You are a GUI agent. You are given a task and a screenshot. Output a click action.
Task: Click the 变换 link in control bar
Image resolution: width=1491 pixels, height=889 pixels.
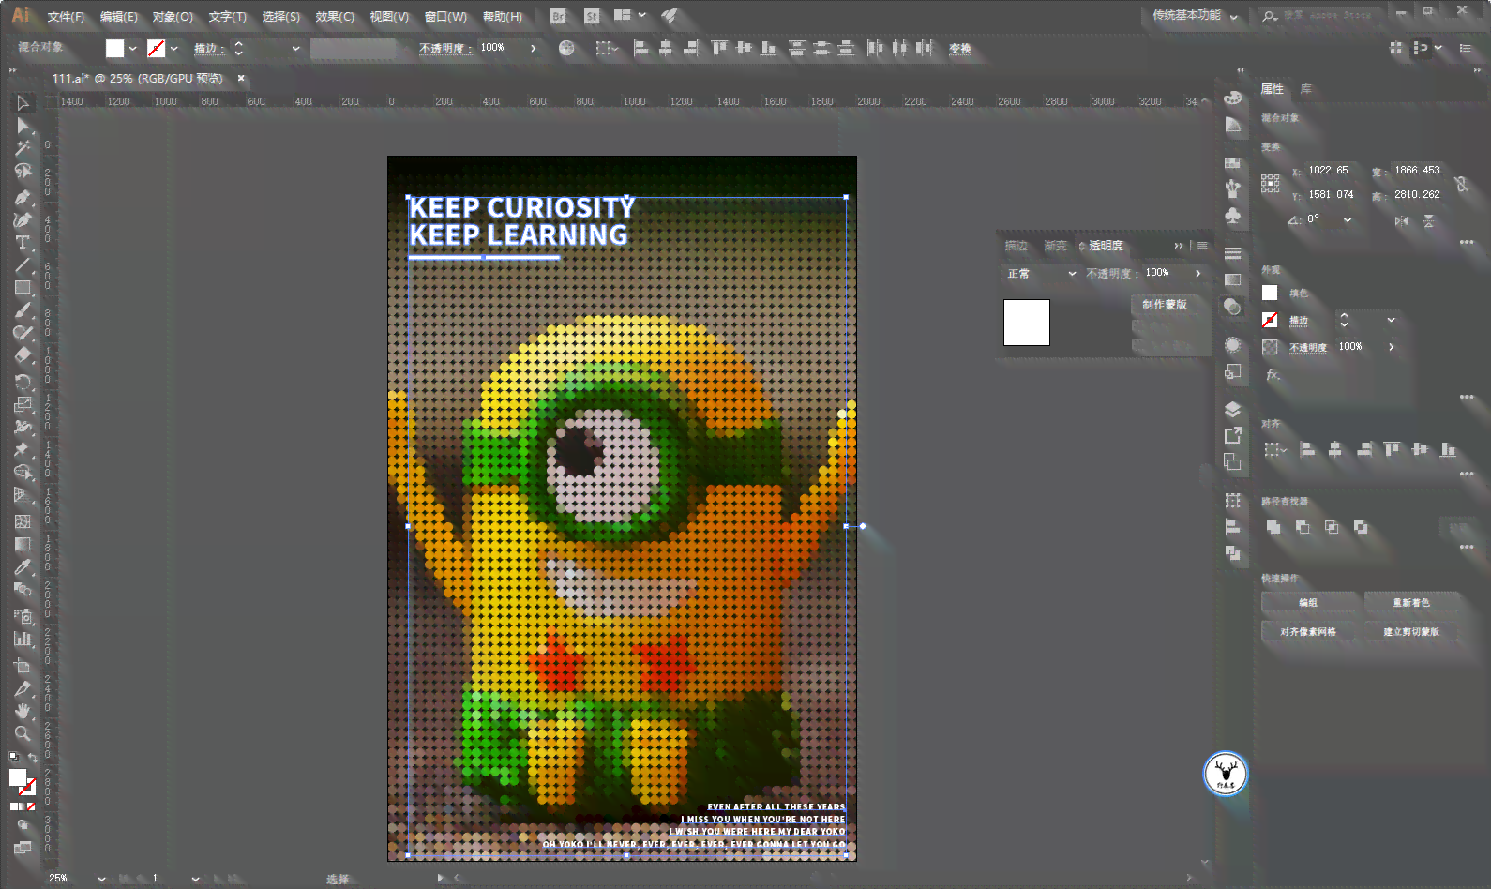tap(960, 49)
